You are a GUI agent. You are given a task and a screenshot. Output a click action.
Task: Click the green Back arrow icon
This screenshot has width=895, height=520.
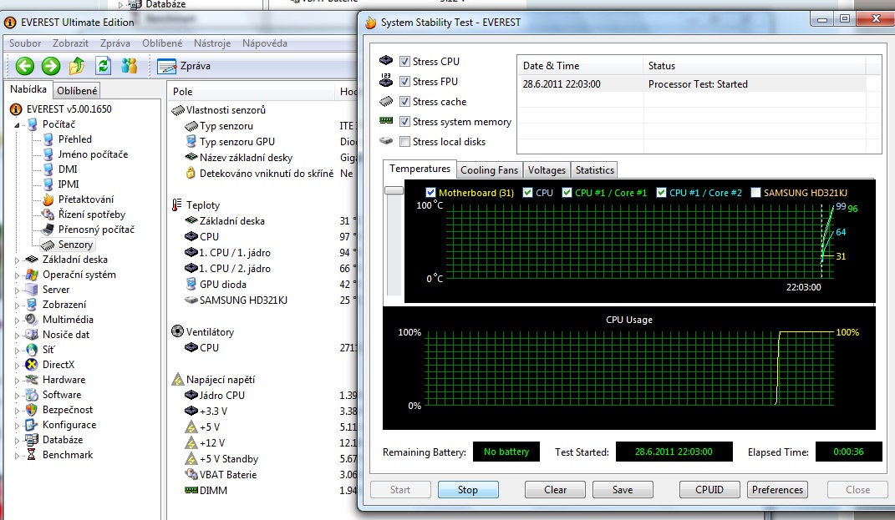(24, 66)
